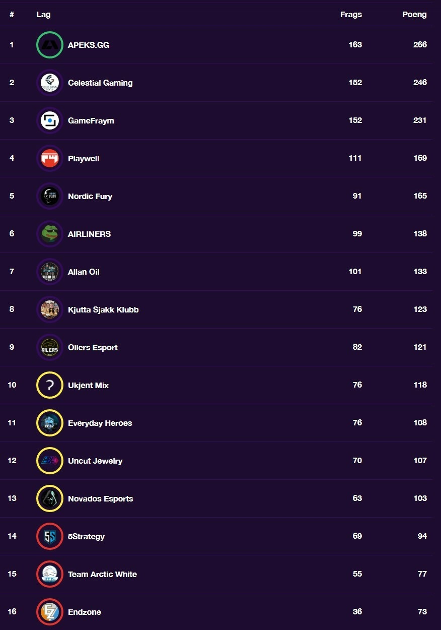Open the Everyday Heroes team name link

(100, 423)
